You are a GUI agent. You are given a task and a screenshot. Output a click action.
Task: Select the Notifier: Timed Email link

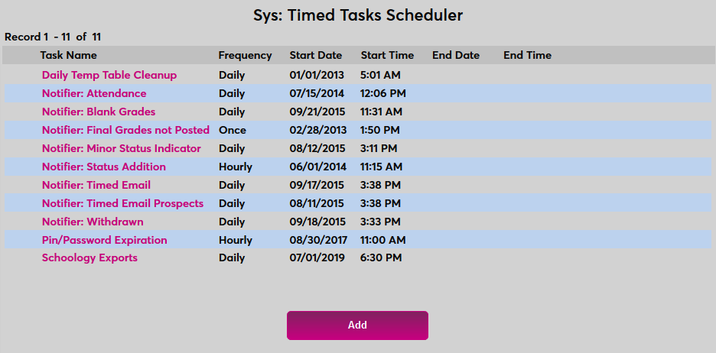[x=96, y=185]
